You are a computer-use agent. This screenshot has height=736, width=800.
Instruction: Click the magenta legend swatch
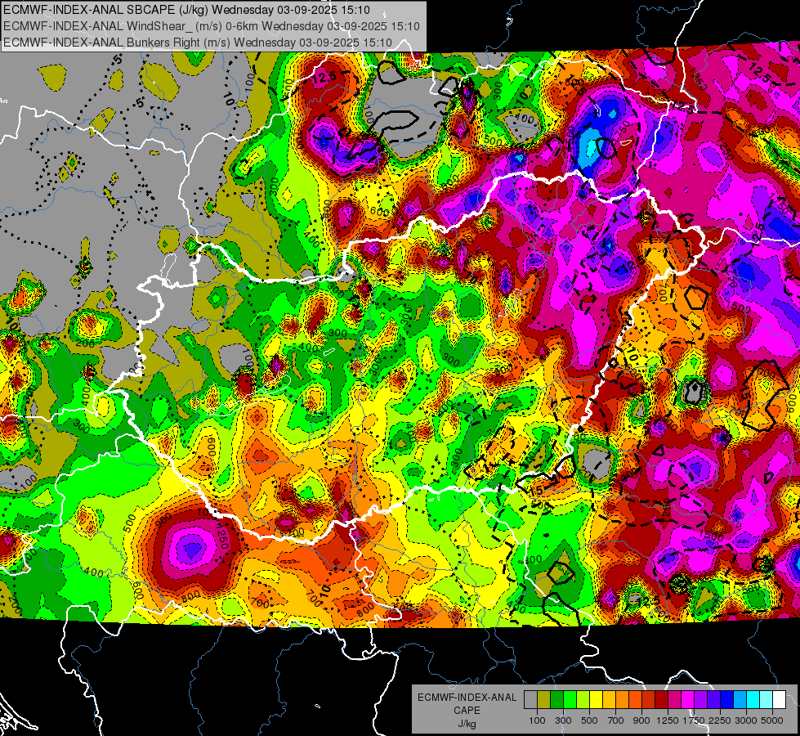687,700
